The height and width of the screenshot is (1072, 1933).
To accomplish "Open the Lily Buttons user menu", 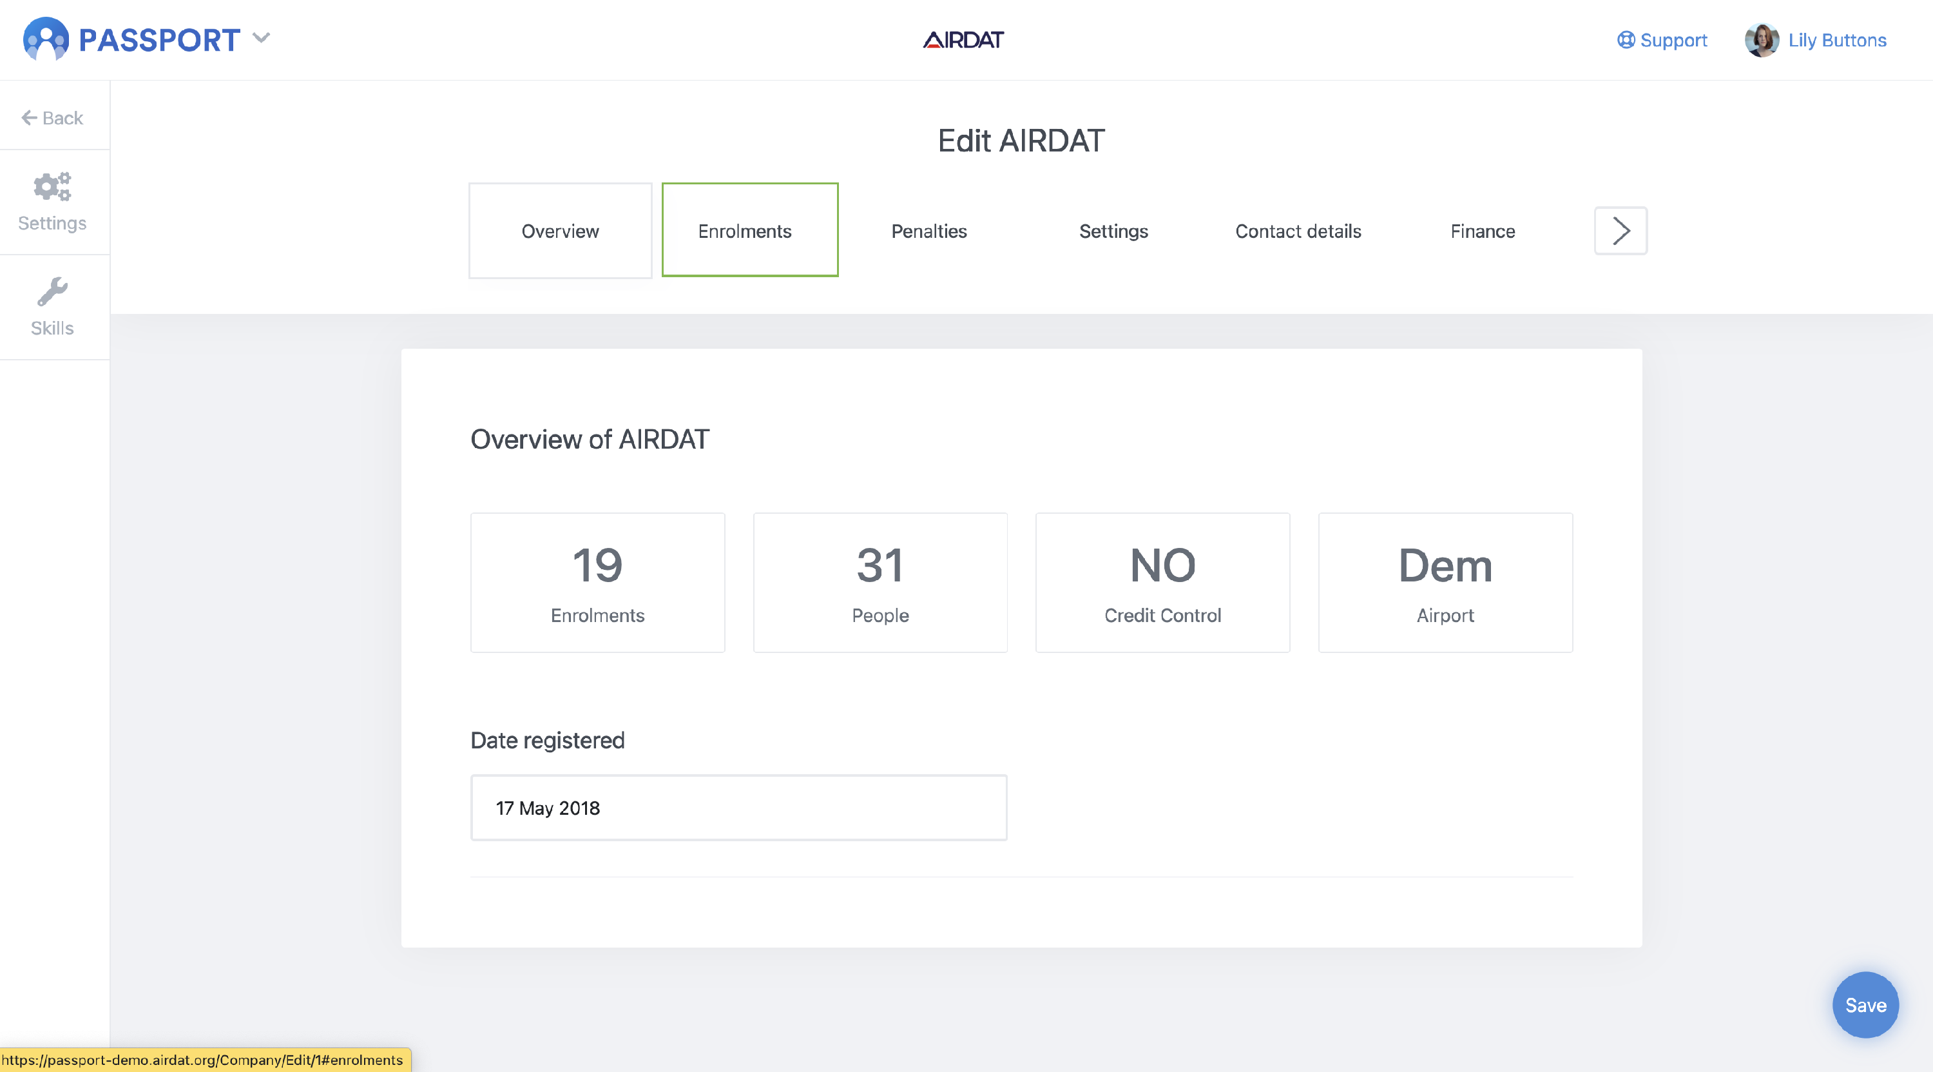I will pos(1816,40).
